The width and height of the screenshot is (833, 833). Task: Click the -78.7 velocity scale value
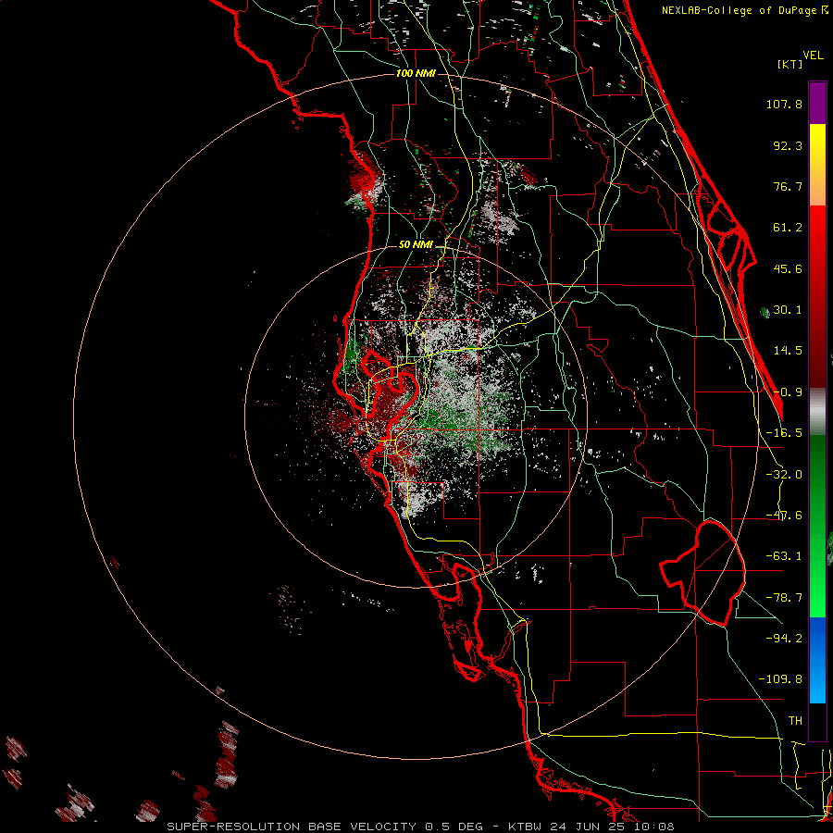(784, 598)
